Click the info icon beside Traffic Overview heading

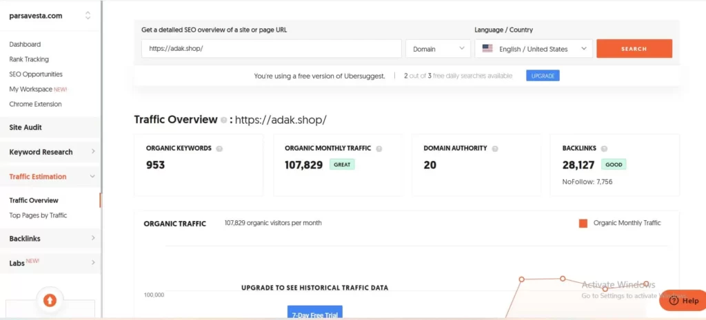224,120
